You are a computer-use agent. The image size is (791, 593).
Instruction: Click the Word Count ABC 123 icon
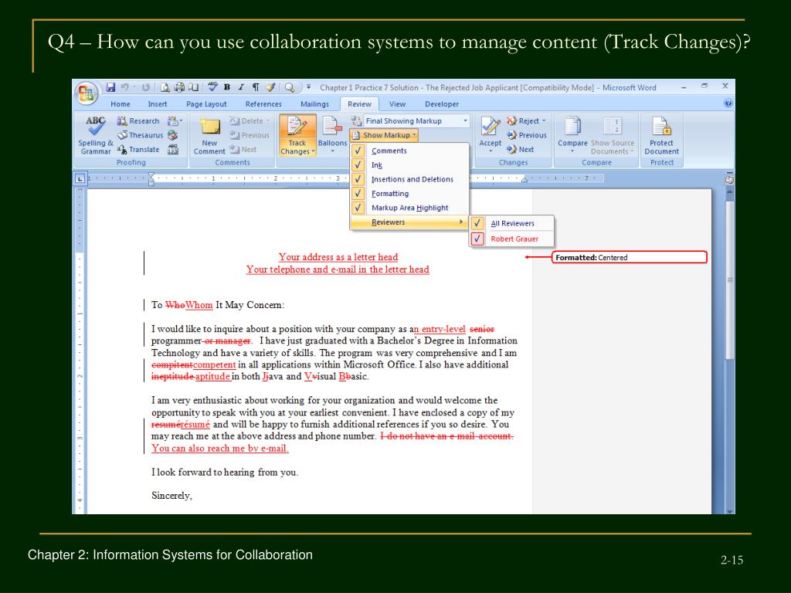(172, 149)
